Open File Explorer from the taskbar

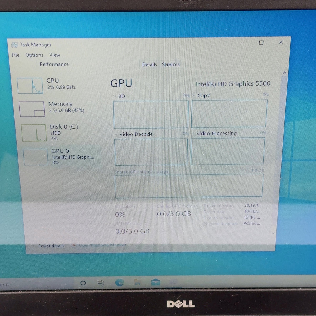point(137,283)
